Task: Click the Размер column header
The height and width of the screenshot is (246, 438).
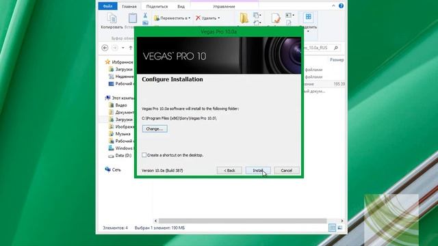Action: (337, 59)
